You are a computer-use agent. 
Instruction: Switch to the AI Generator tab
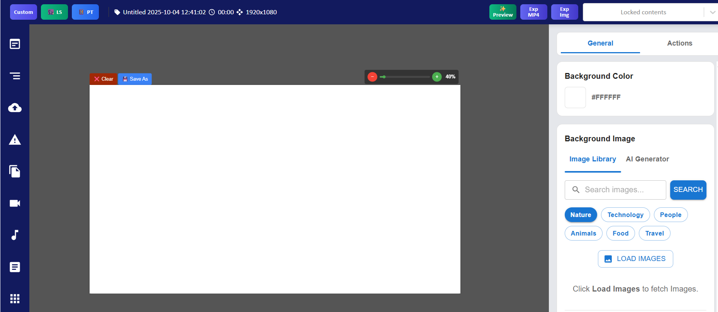click(x=647, y=159)
